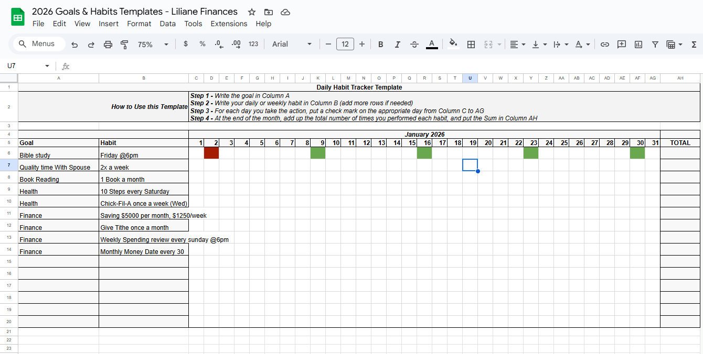
Task: Toggle bold formatting
Action: 380,44
